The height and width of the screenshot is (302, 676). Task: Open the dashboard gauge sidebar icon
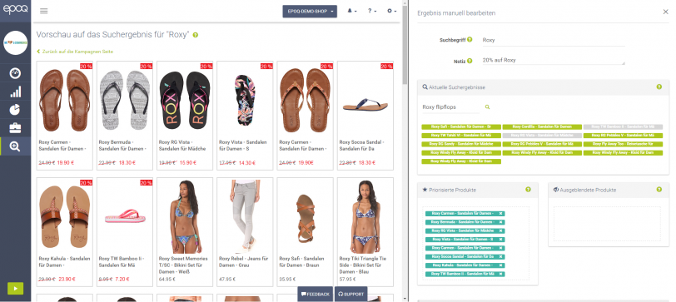[x=15, y=73]
